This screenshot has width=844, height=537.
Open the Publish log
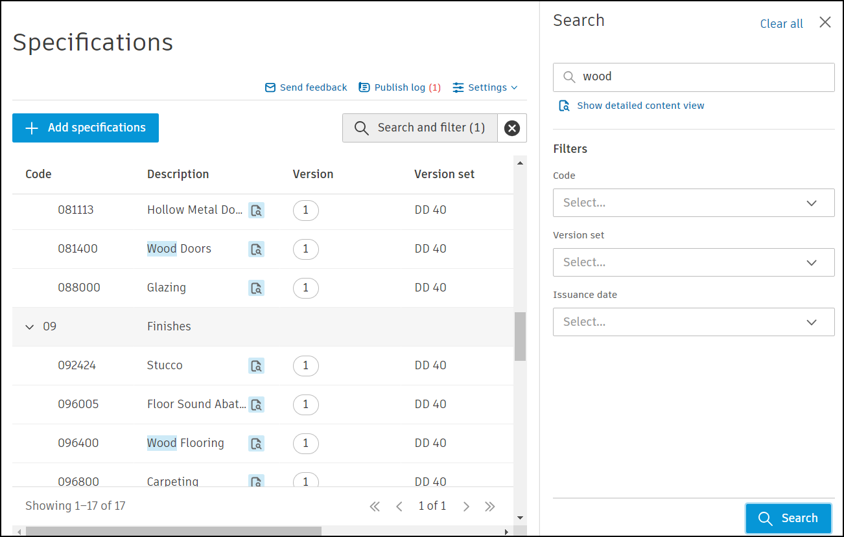coord(400,87)
